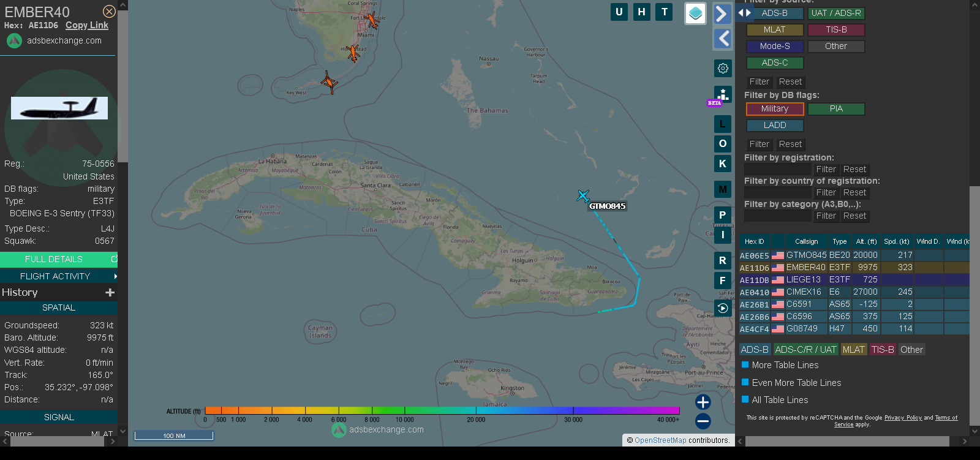The height and width of the screenshot is (460, 980).
Task: Toggle Other source filter
Action: click(836, 46)
